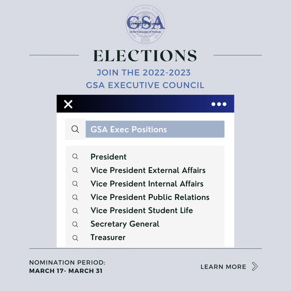Click the ELECTIONS heading

[x=145, y=56]
